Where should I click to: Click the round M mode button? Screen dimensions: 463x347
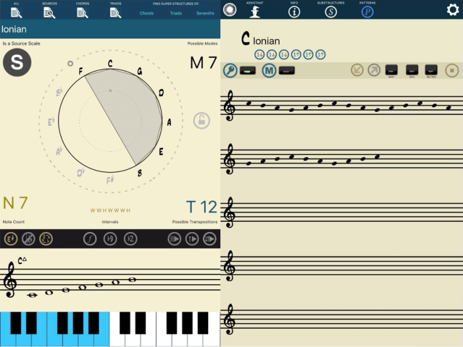269,70
